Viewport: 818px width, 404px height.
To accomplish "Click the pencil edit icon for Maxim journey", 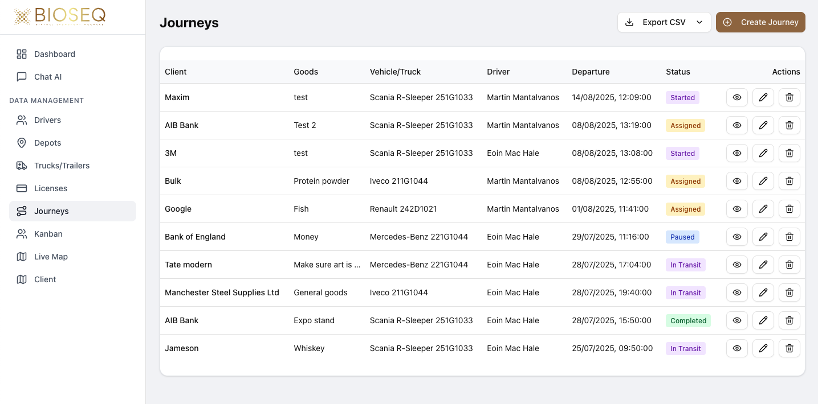I will click(x=763, y=97).
